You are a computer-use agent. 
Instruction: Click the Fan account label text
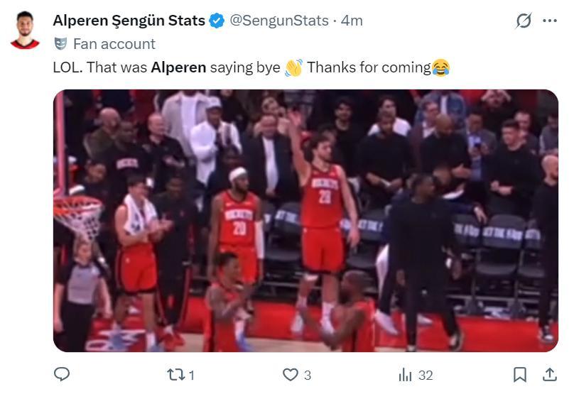coord(114,44)
